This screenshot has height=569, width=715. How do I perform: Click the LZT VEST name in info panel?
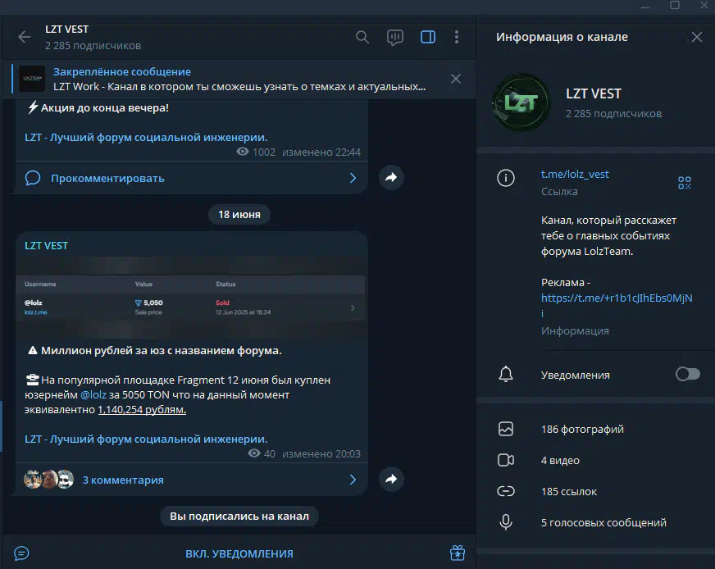coord(594,94)
